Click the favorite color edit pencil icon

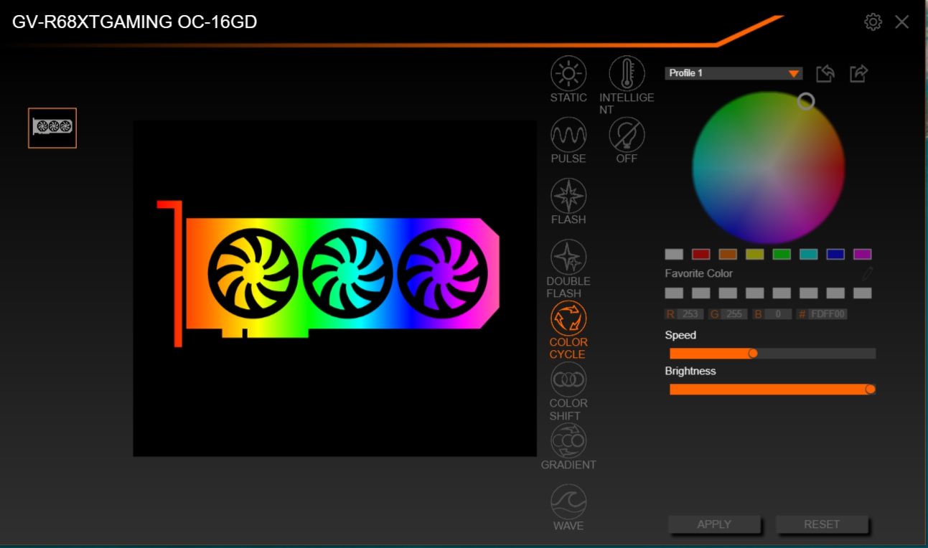(x=867, y=273)
